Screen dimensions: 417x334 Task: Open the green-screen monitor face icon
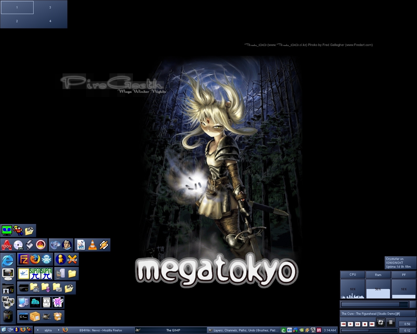pyautogui.click(x=7, y=231)
